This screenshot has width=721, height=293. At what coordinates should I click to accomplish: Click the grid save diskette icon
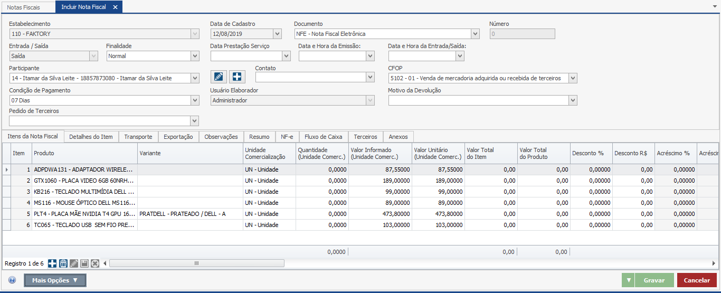click(84, 263)
